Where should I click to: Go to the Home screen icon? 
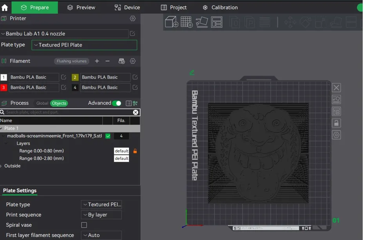tap(5, 7)
